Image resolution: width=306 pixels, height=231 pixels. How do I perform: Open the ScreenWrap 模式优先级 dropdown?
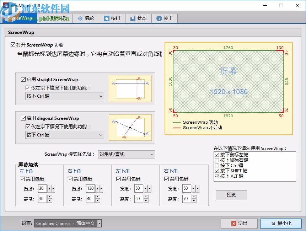pos(127,154)
